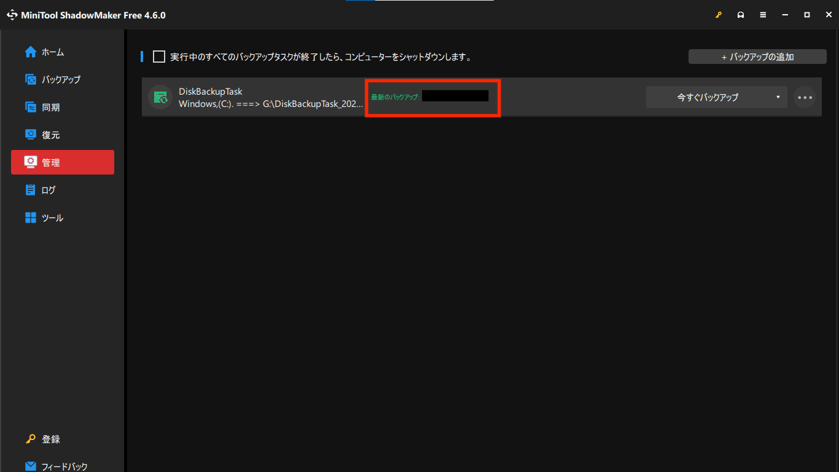Viewport: 839px width, 472px height.
Task: Open the 登録 (Register) item
Action: point(51,439)
